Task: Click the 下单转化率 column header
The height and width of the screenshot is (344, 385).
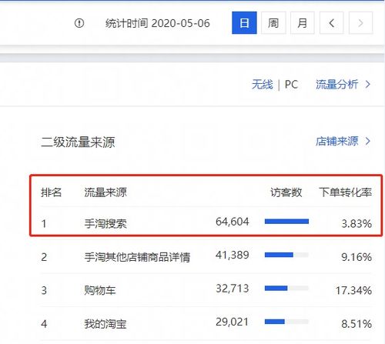Action: (346, 192)
